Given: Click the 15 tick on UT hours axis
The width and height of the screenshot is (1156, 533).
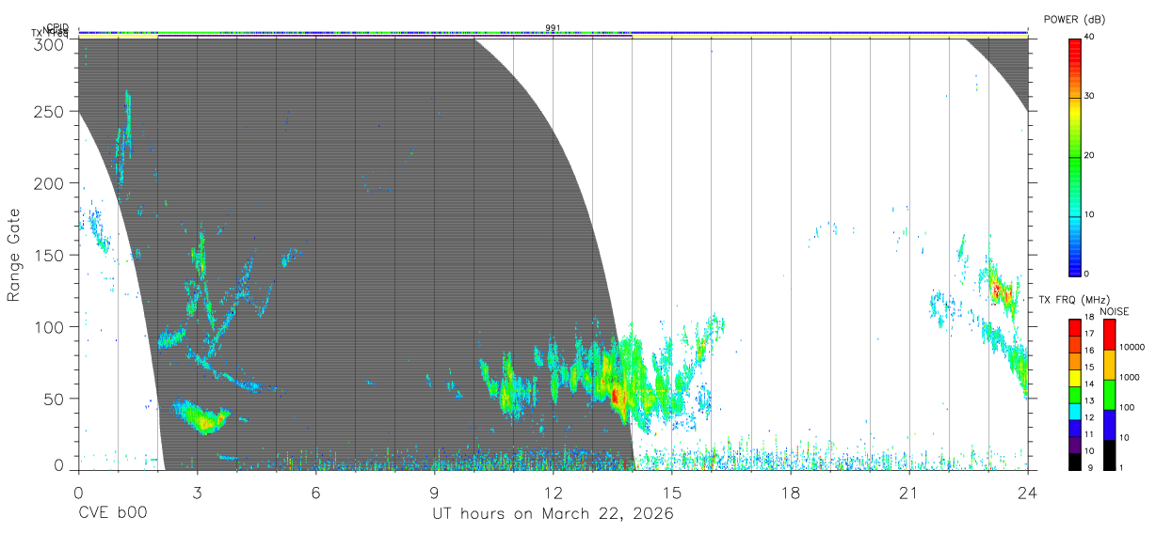Looking at the screenshot, I should (x=672, y=493).
